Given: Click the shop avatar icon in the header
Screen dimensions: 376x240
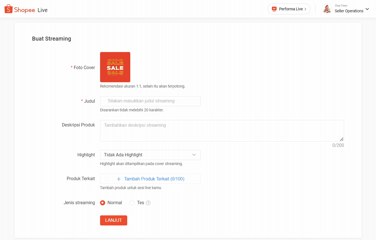Looking at the screenshot, I should (x=327, y=9).
